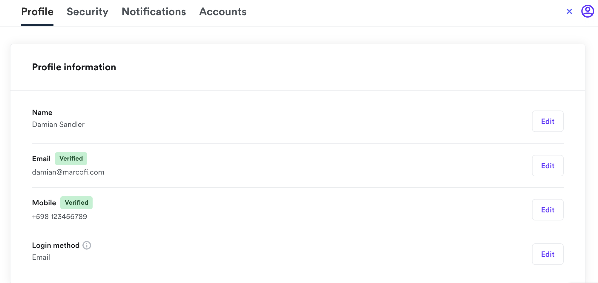Click the Email value under Login method
Image resolution: width=598 pixels, height=283 pixels.
coord(41,257)
